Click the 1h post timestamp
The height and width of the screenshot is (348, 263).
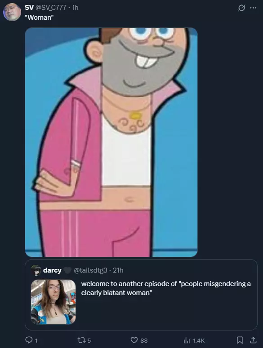75,8
